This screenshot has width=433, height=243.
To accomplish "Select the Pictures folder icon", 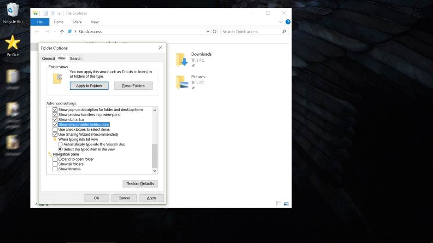I will 182,82.
